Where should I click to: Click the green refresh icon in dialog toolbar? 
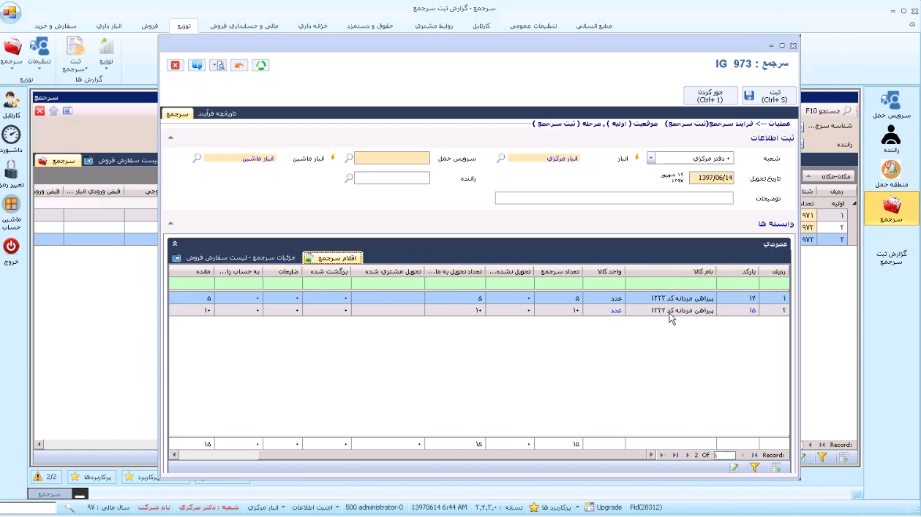[260, 65]
